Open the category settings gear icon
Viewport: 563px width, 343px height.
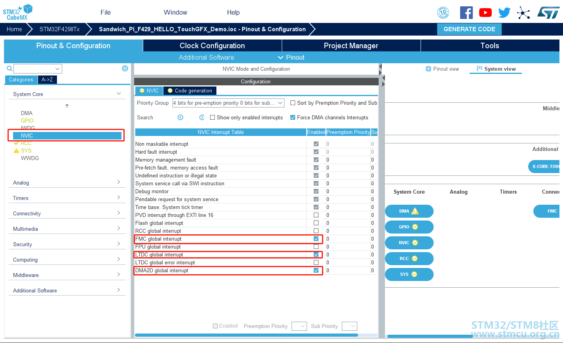tap(125, 68)
